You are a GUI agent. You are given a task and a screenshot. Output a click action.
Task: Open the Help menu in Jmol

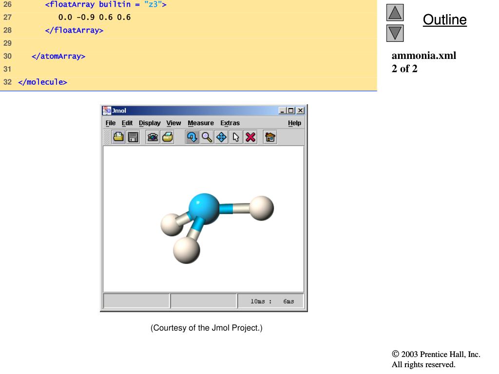coord(294,123)
